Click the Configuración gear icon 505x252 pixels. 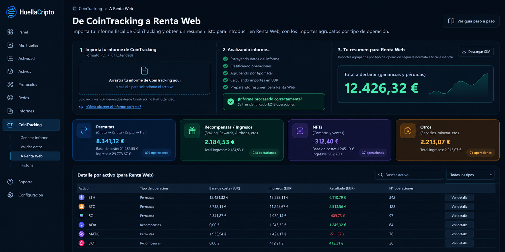[10, 195]
